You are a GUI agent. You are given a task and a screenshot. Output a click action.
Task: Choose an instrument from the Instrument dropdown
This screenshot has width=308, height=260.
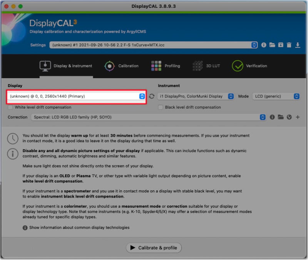pos(196,96)
